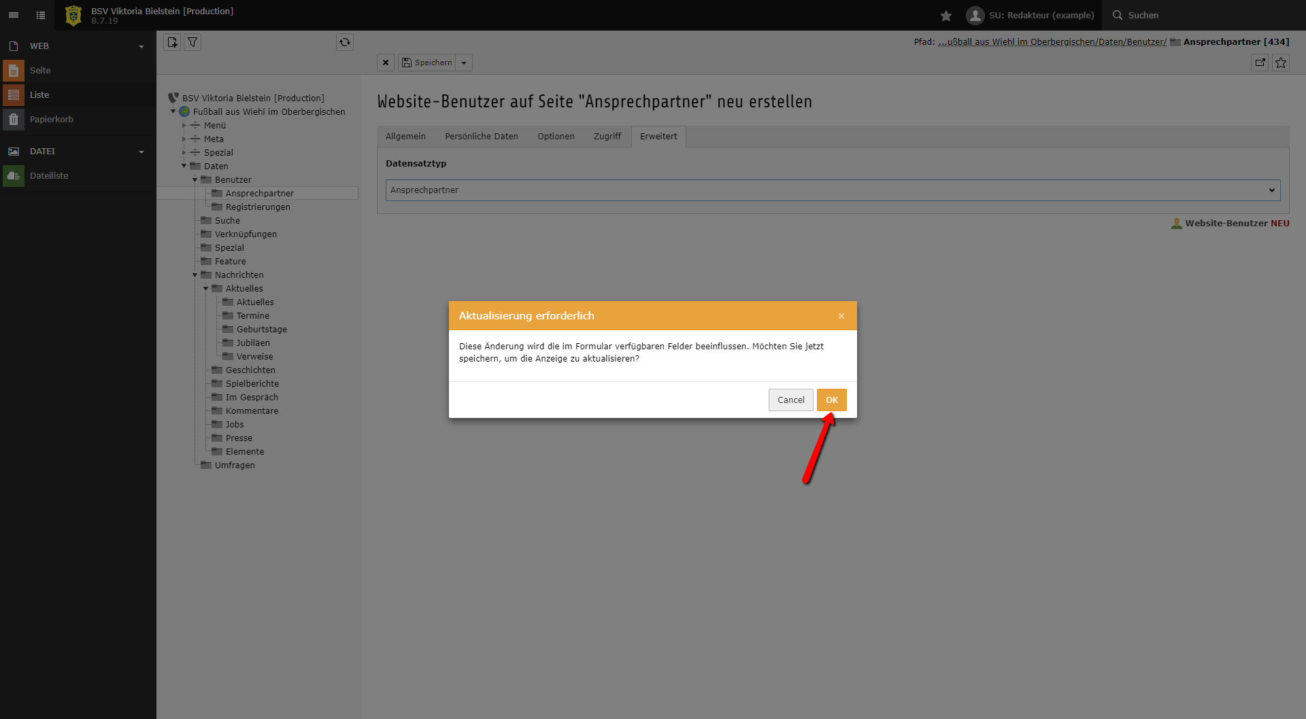This screenshot has width=1306, height=719.
Task: Click the open in new window icon
Action: coord(1260,63)
